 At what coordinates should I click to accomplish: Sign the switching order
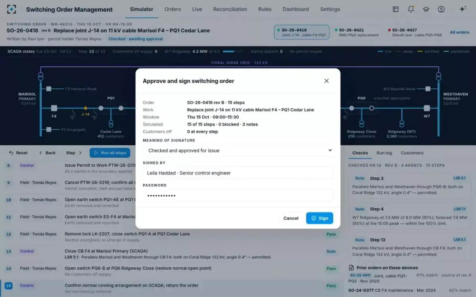[x=319, y=218]
